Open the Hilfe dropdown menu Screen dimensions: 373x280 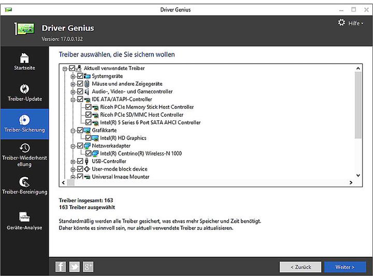356,23
